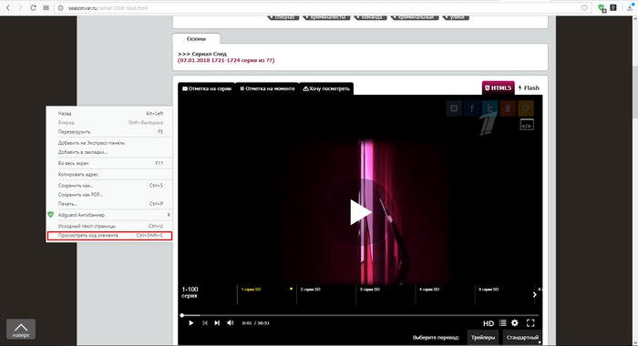This screenshot has height=346, width=638.
Task: Share the video on Facebook
Action: click(x=472, y=108)
